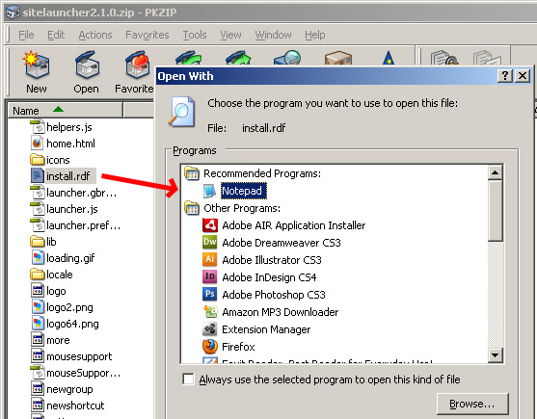Select the launcher.gbr... file row
The image size is (537, 419).
coord(74,193)
